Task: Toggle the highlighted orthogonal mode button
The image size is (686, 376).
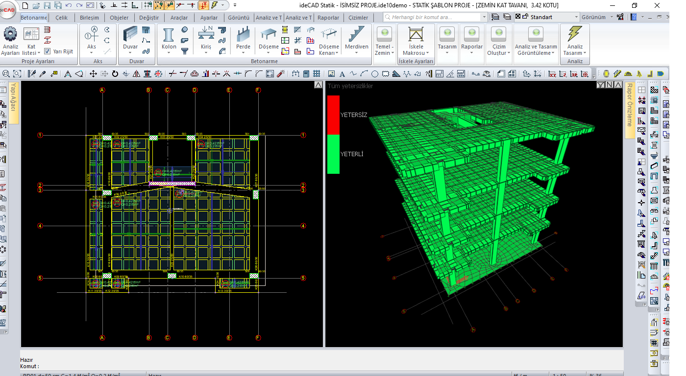Action: tap(203, 5)
